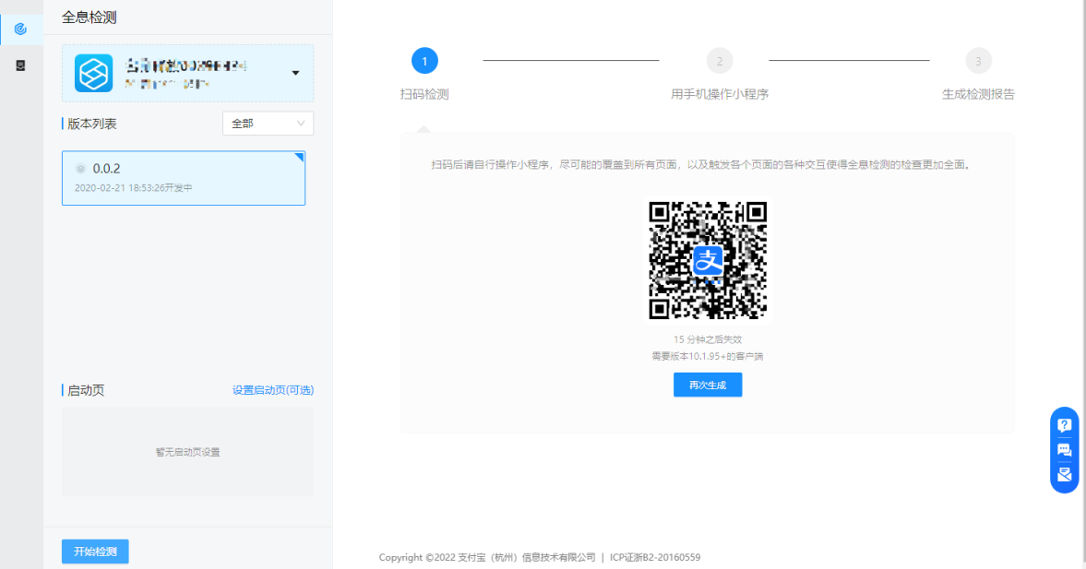This screenshot has width=1086, height=569.
Task: Click the Alipay logo in QR code
Action: tap(707, 261)
